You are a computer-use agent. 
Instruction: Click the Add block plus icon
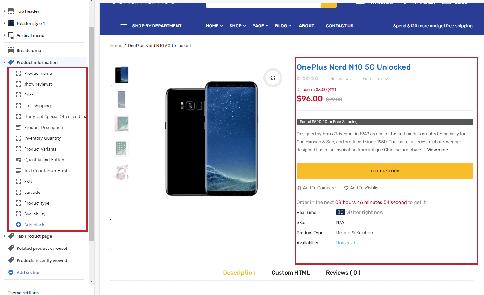click(x=18, y=225)
